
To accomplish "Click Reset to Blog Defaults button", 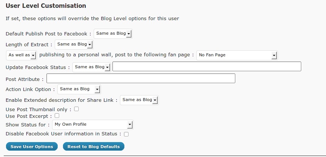I will click(x=93, y=147).
